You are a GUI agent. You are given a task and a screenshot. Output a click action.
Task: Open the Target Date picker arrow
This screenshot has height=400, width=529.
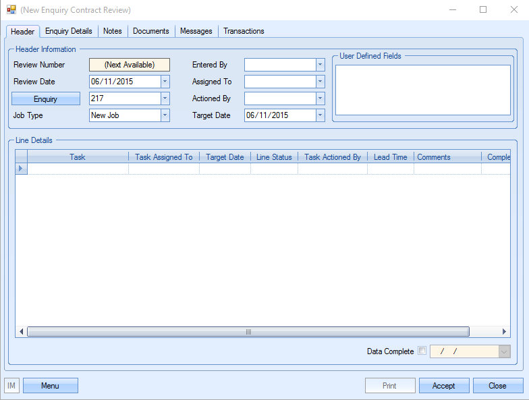pos(320,115)
